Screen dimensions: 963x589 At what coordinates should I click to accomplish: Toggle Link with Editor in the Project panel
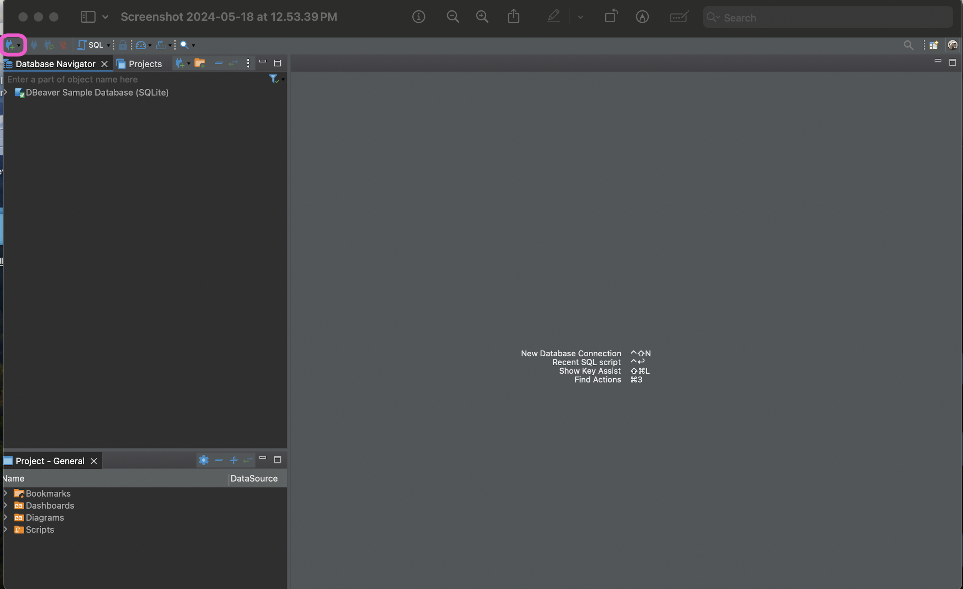click(x=248, y=460)
